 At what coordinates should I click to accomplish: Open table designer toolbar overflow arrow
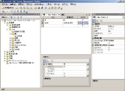point(27,12)
